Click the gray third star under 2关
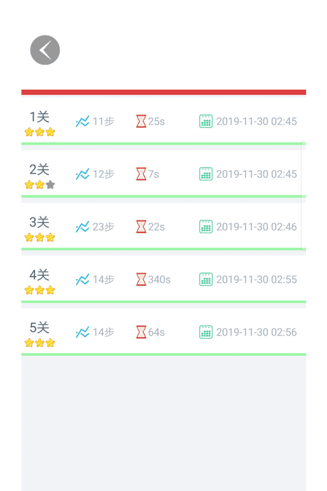Image resolution: width=327 pixels, height=491 pixels. click(50, 185)
